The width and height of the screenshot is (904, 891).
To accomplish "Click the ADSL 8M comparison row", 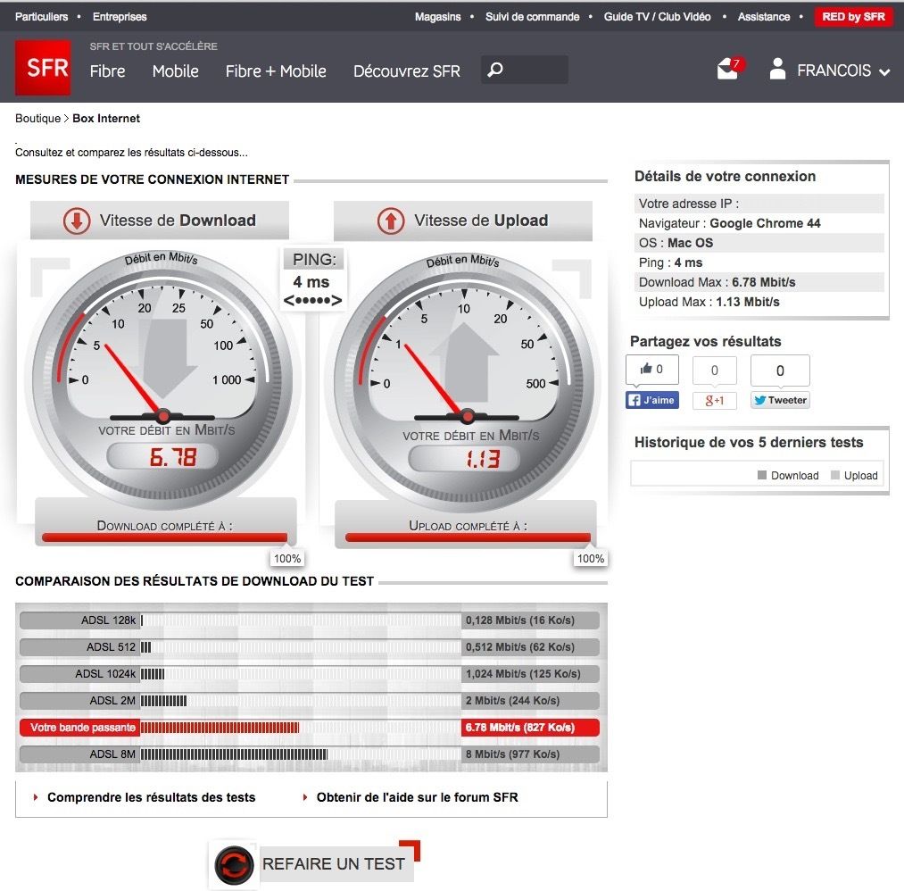I will point(310,754).
